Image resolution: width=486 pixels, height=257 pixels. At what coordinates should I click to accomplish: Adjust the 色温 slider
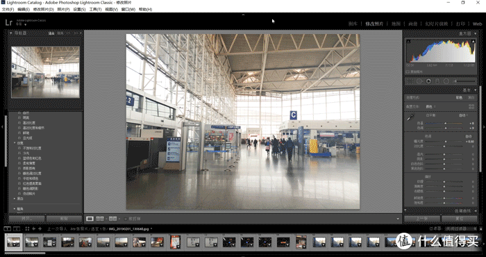coord(444,123)
